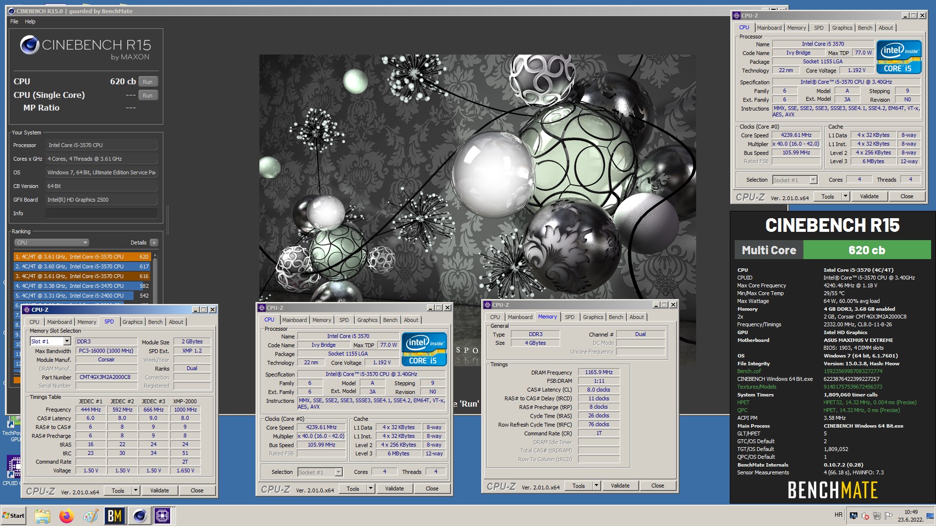Click the DRAM Frequency value 1165.9 MHz

click(x=599, y=372)
